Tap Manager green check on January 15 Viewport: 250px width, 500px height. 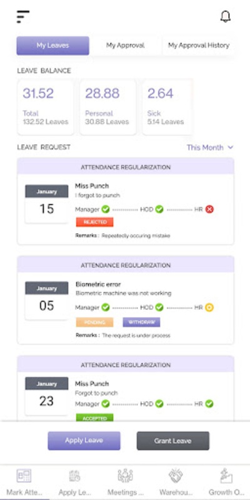106,209
